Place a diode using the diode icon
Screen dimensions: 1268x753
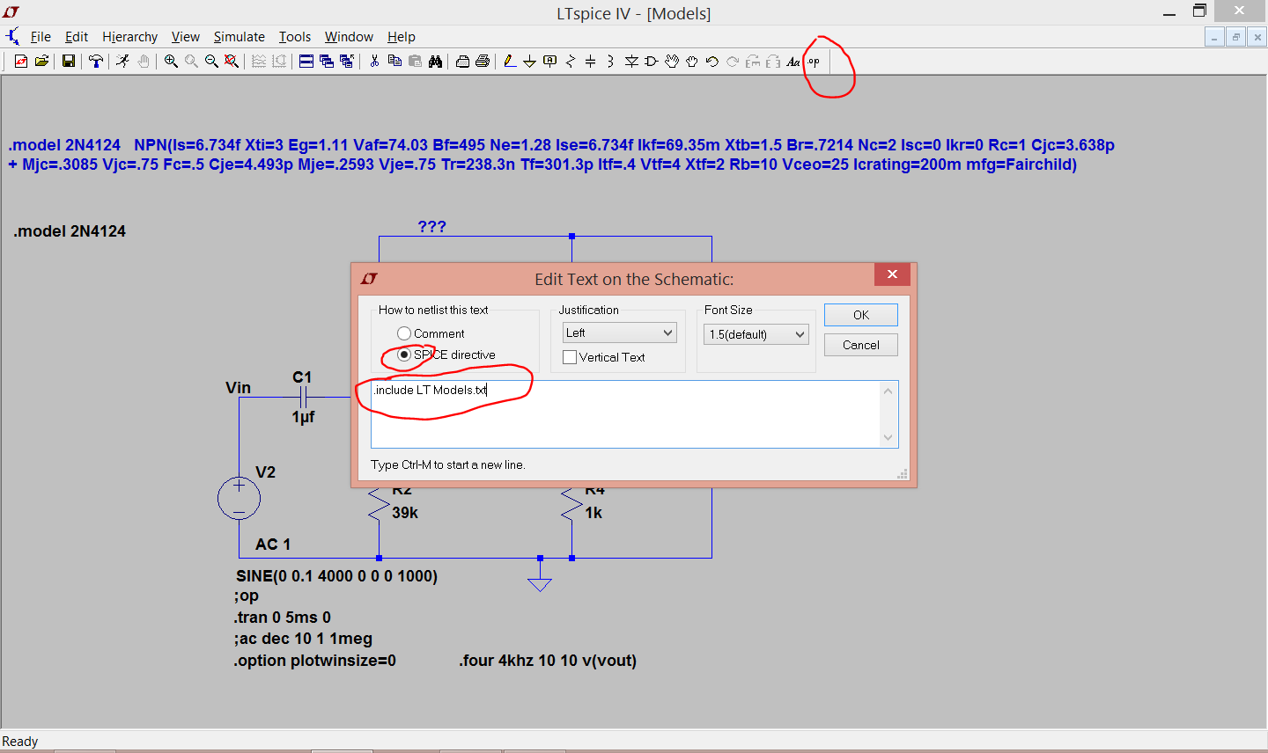pyautogui.click(x=631, y=62)
